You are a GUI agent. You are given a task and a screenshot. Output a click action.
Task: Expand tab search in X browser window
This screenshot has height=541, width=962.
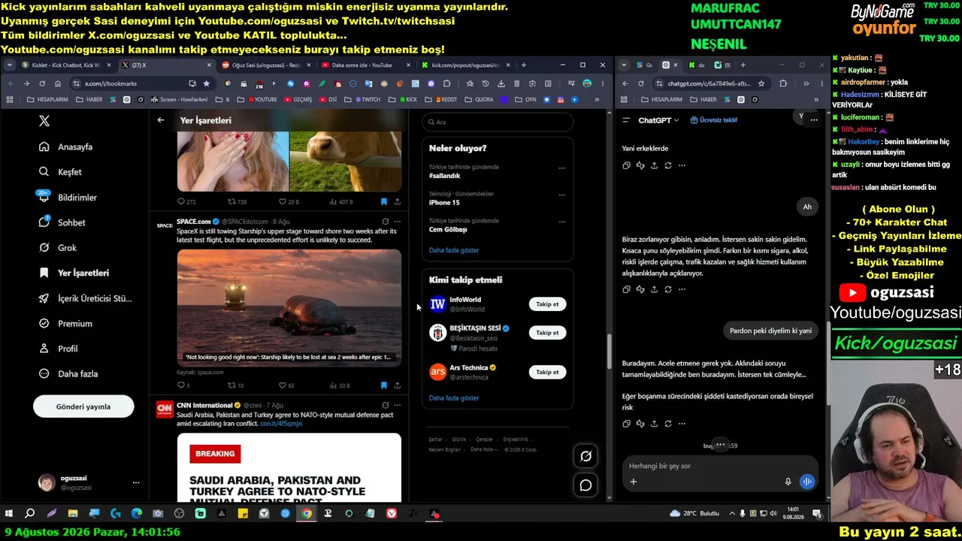(10, 65)
